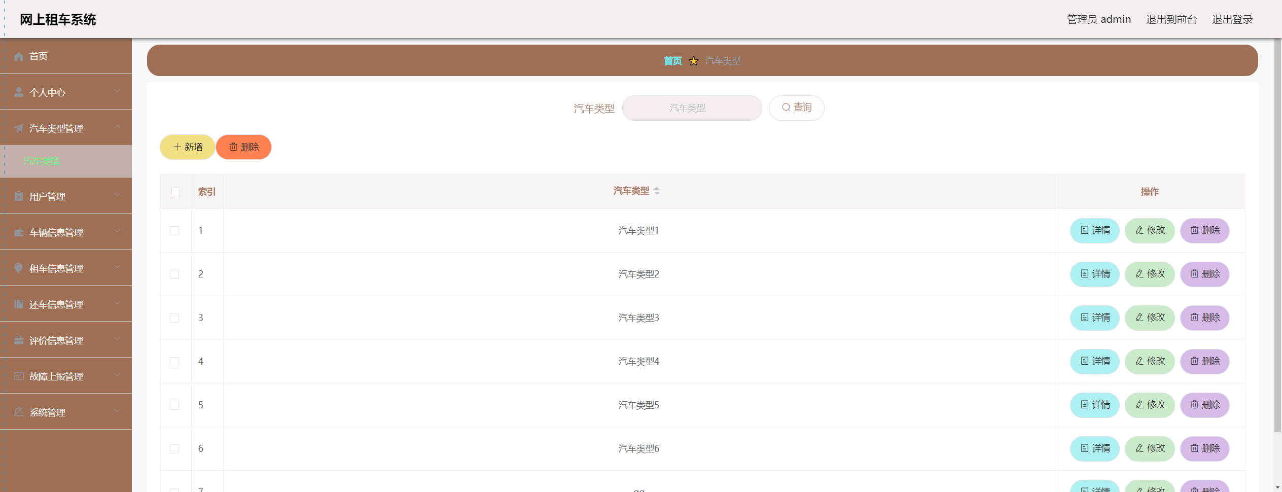Click the details icon for row 汽车类型2
This screenshot has height=492, width=1282.
tap(1085, 274)
